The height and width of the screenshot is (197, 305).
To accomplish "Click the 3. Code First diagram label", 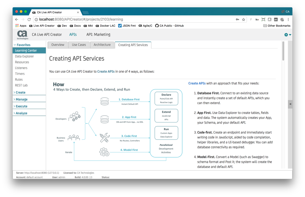I will tap(129, 136).
